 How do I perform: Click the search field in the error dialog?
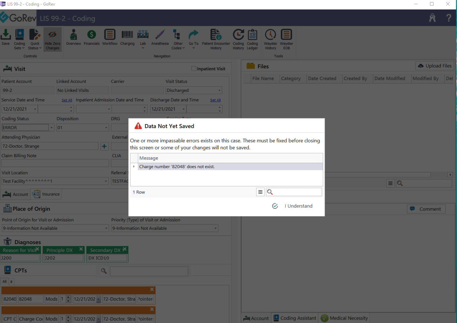296,192
